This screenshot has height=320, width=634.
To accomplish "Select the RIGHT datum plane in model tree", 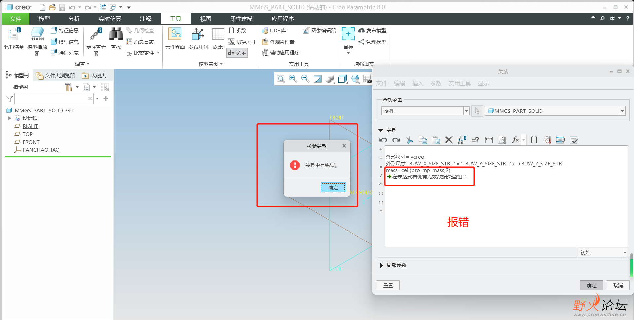I will pos(30,126).
